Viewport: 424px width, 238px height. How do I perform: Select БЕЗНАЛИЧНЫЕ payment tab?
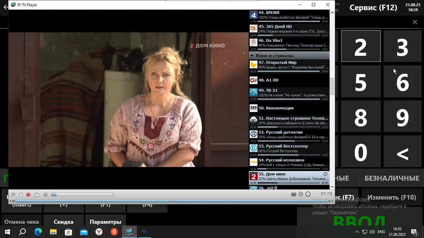click(392, 178)
